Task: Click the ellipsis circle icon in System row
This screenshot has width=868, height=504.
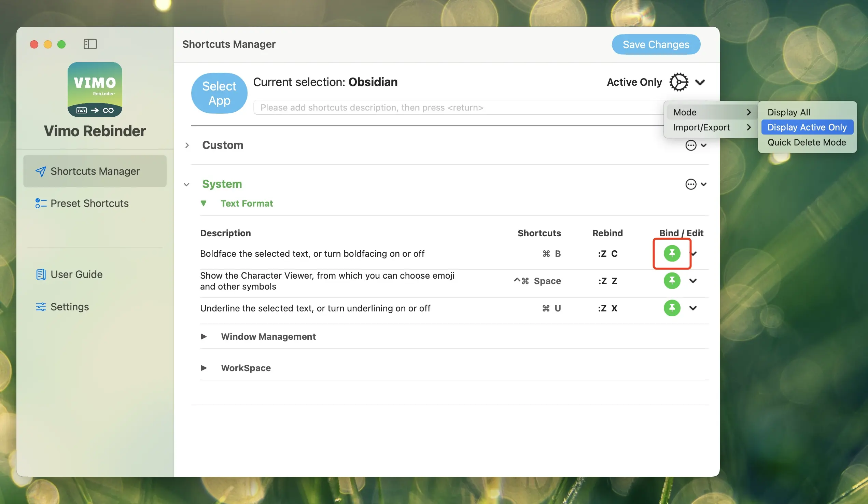Action: click(x=691, y=184)
